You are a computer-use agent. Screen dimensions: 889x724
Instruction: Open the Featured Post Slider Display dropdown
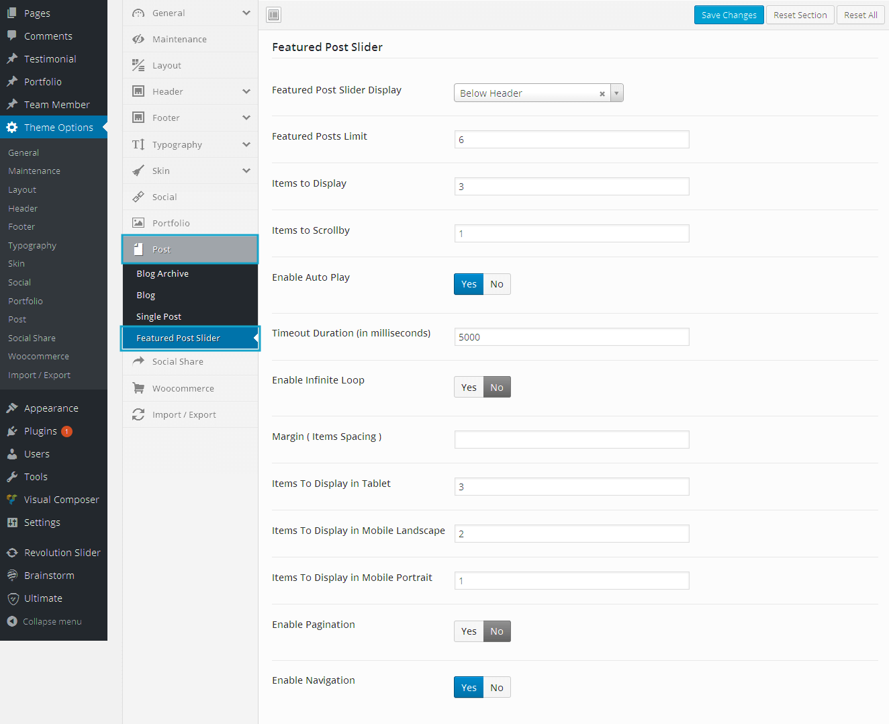[616, 93]
